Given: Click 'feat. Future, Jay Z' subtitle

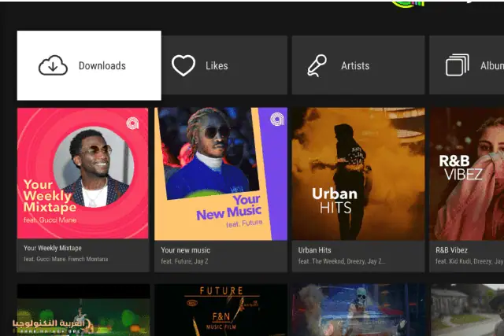Looking at the screenshot, I should [184, 261].
